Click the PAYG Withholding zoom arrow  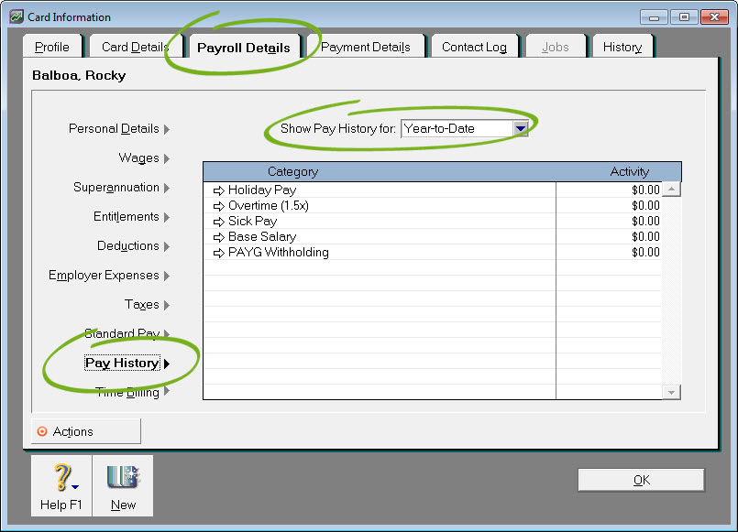coord(218,253)
